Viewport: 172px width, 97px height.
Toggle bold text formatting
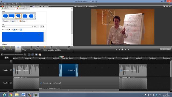[3, 30]
